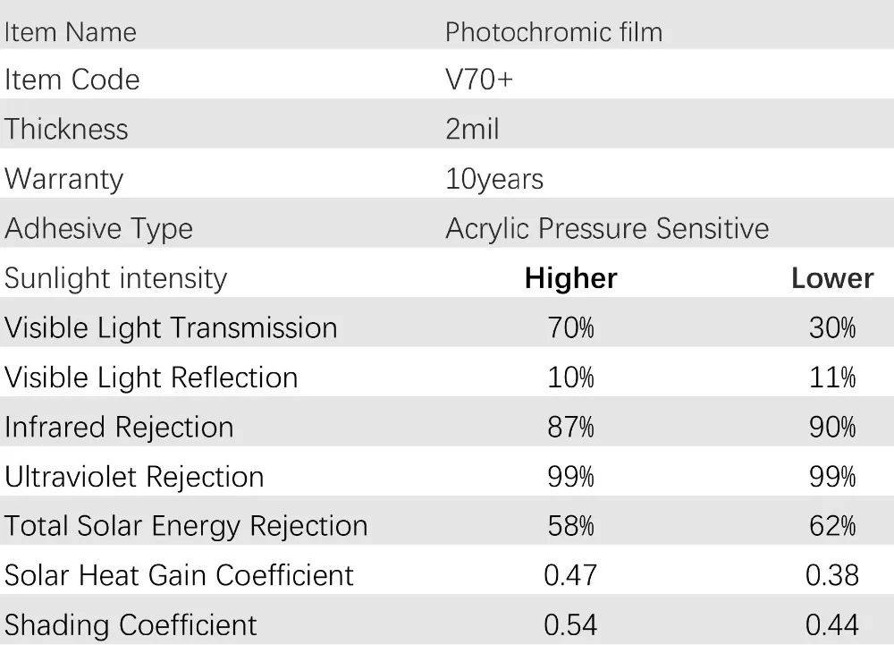Click the Higher column header
Viewport: 894px width, 645px height.
click(x=570, y=278)
